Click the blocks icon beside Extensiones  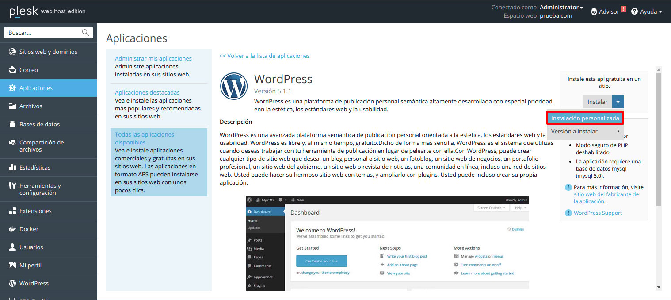(12, 211)
